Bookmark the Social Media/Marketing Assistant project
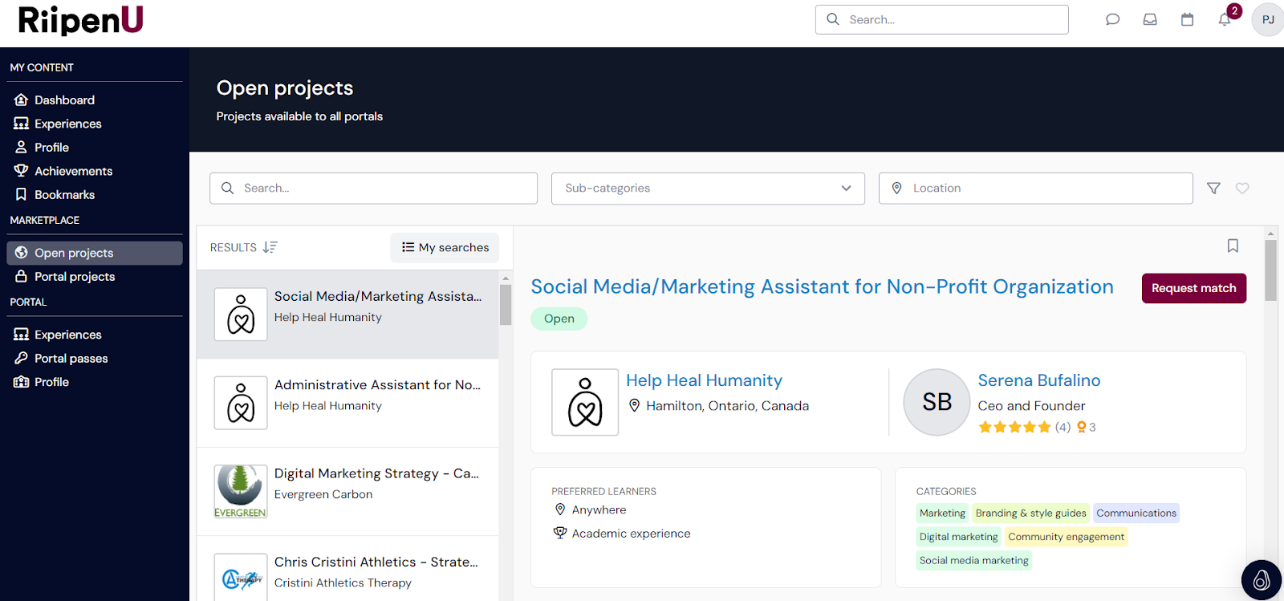1284x601 pixels. click(1233, 246)
